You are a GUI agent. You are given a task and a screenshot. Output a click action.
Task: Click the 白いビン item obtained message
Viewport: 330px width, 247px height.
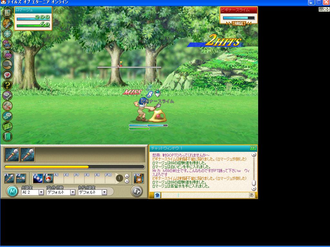click(181, 167)
